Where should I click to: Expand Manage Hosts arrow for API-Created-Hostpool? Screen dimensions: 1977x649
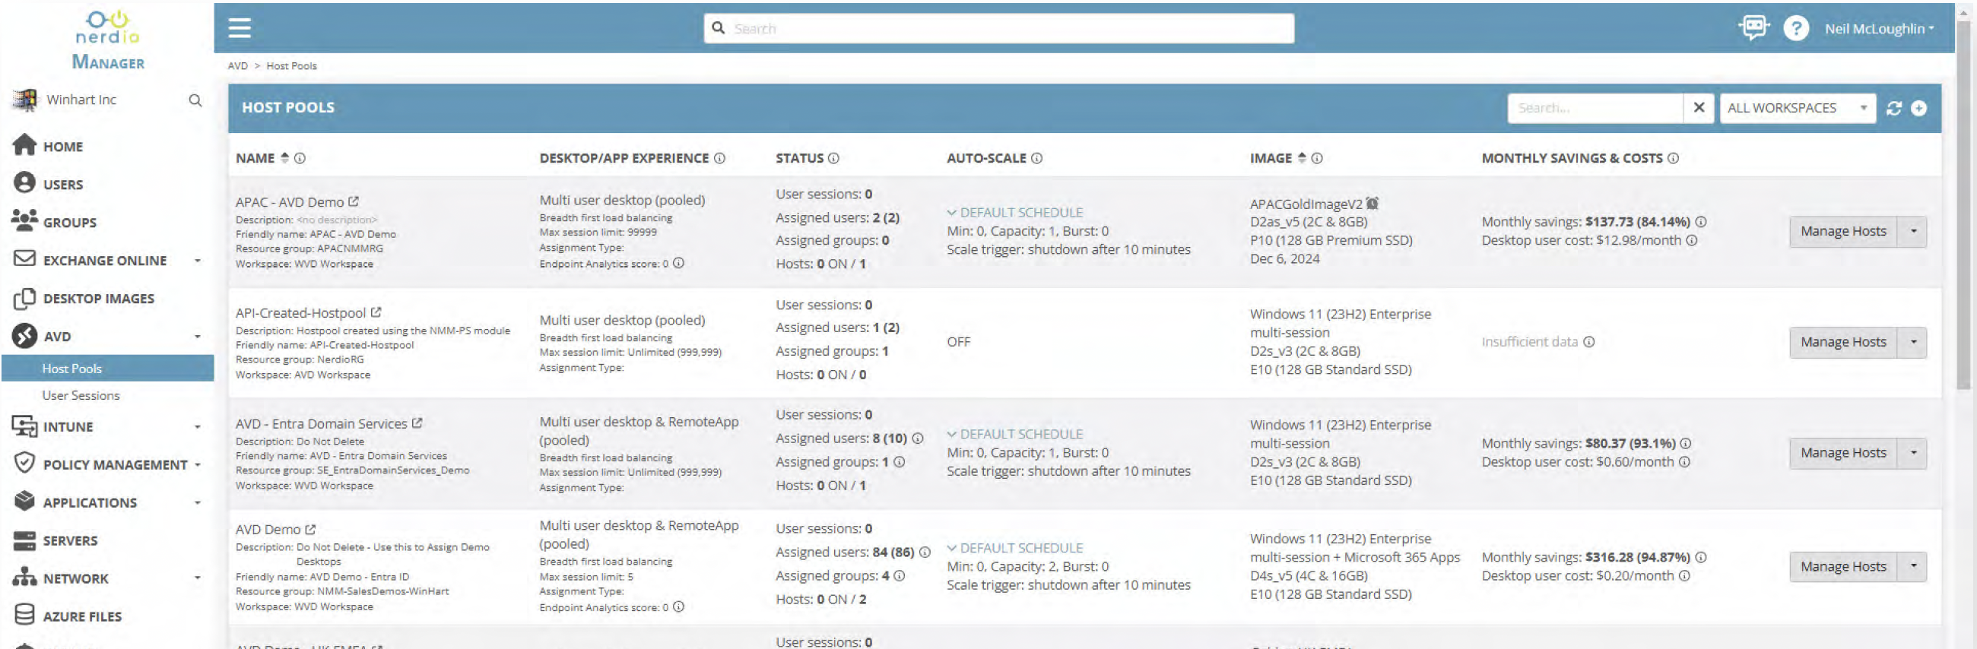point(1913,341)
